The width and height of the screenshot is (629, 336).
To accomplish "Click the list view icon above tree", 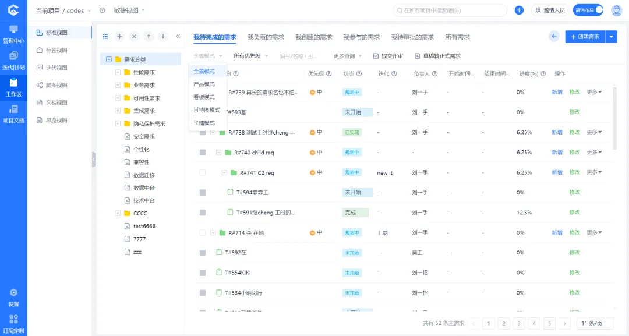I will [x=105, y=37].
